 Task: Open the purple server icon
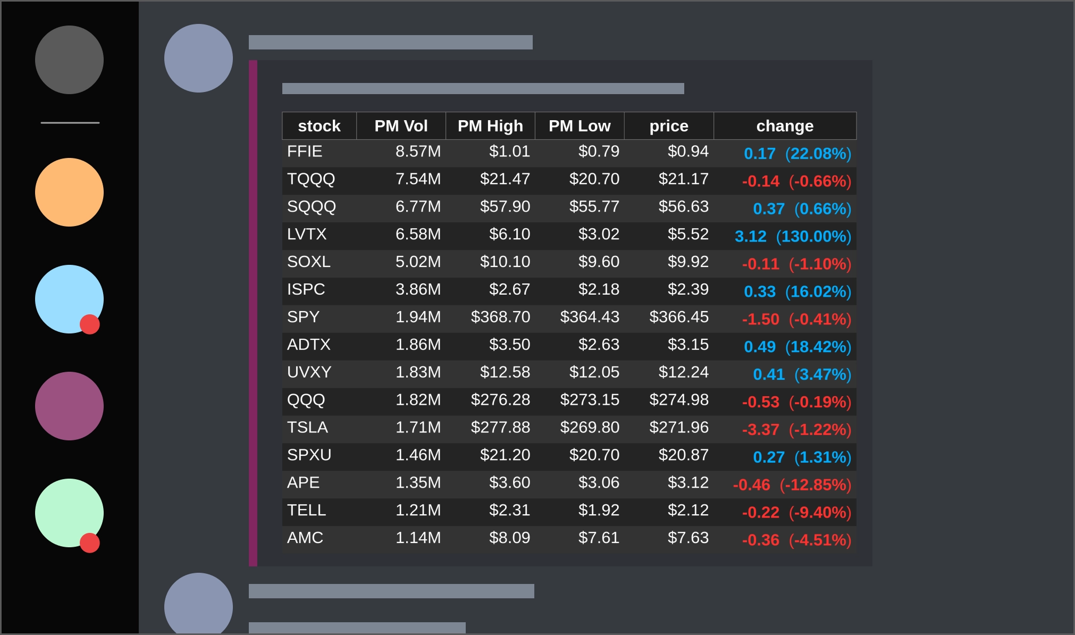pyautogui.click(x=69, y=406)
